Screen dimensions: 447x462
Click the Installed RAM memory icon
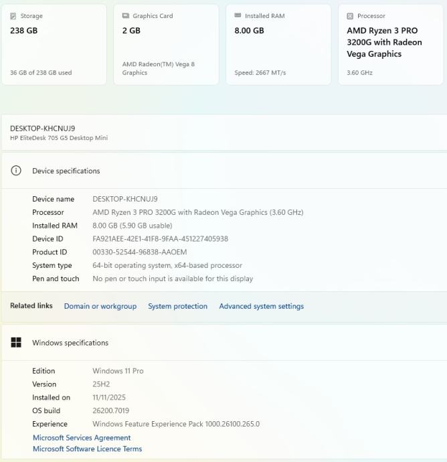pyautogui.click(x=238, y=16)
